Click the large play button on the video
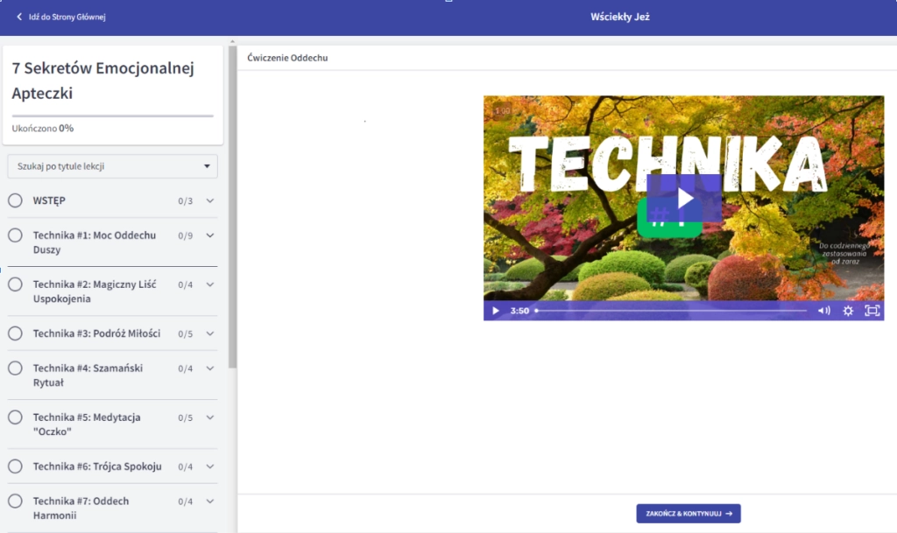897x533 pixels. tap(684, 198)
